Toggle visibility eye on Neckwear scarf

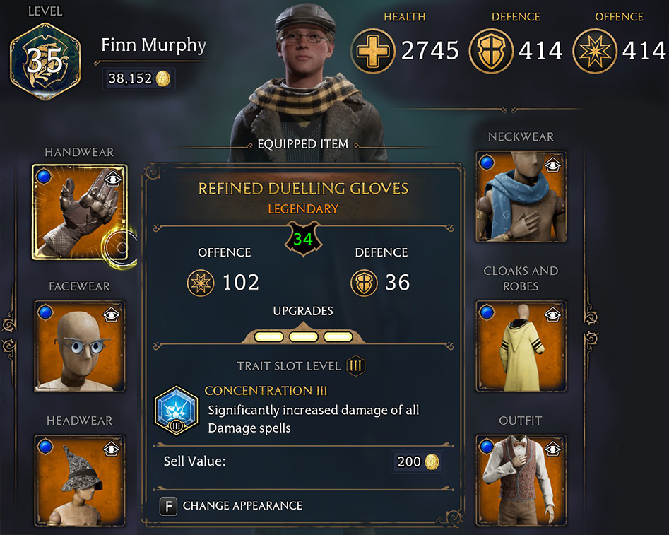coord(552,165)
